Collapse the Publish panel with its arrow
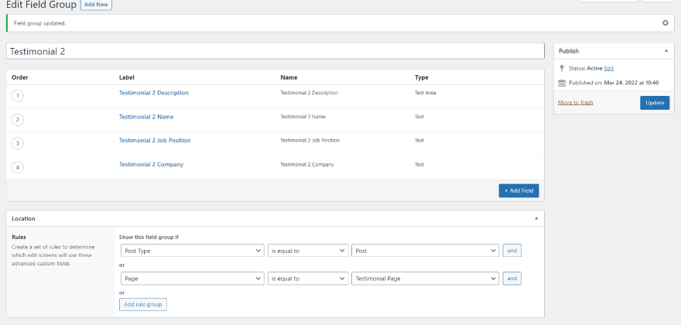 (666, 51)
